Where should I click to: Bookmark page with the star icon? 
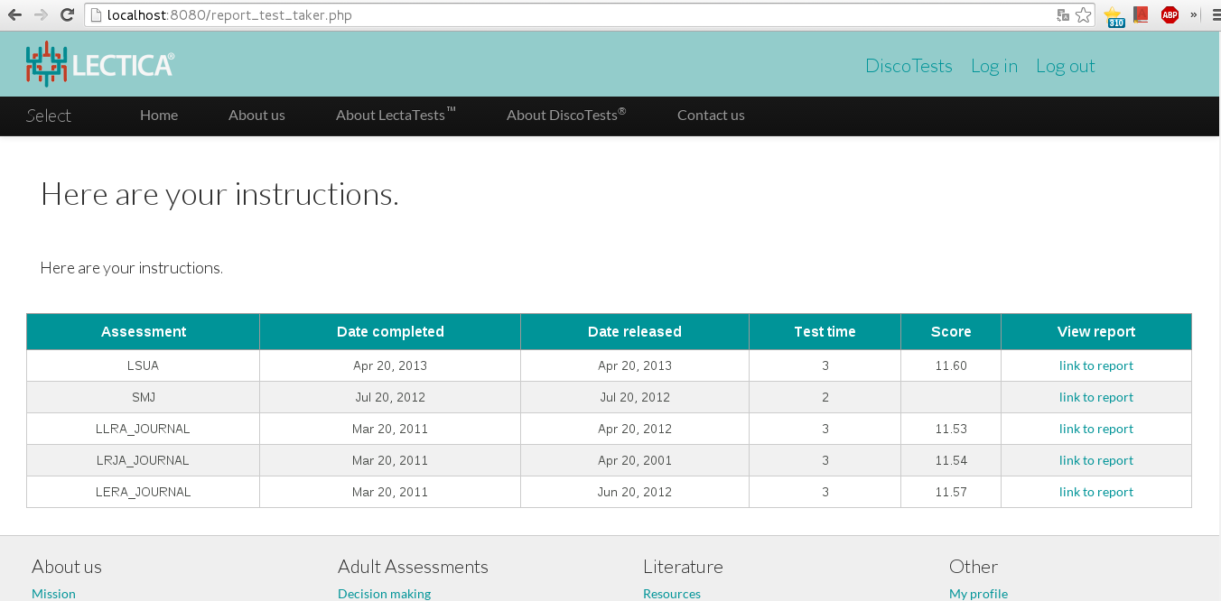(1084, 15)
